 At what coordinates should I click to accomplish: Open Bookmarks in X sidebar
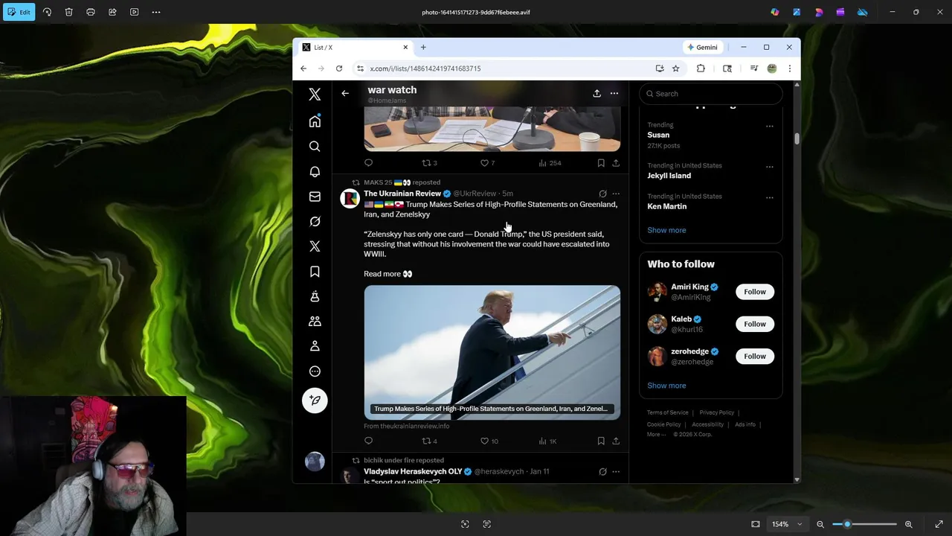tap(315, 272)
